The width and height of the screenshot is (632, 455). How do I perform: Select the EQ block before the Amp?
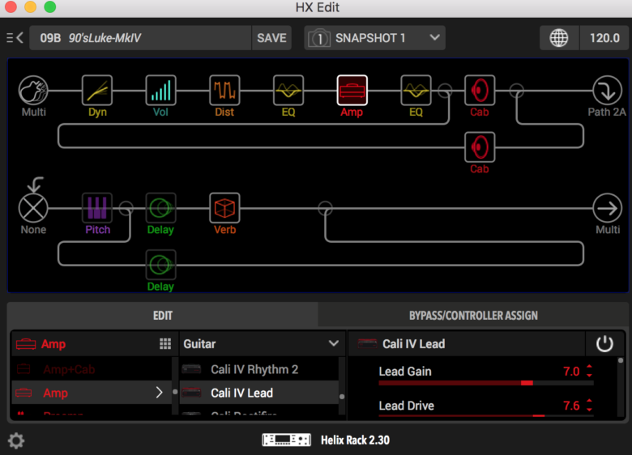[288, 90]
